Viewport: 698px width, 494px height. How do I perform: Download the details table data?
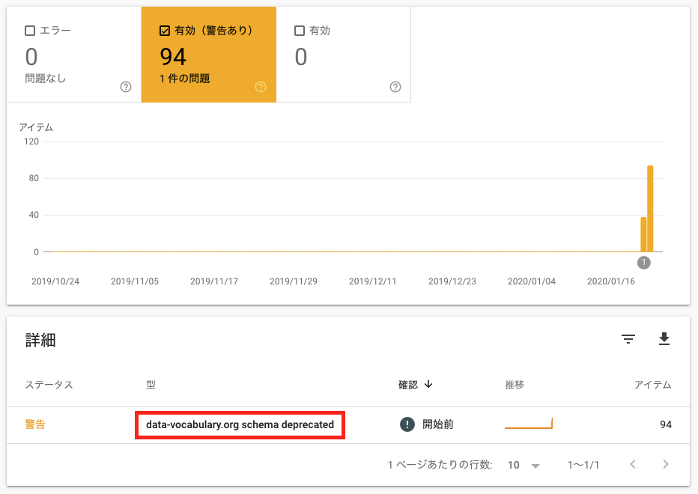664,338
